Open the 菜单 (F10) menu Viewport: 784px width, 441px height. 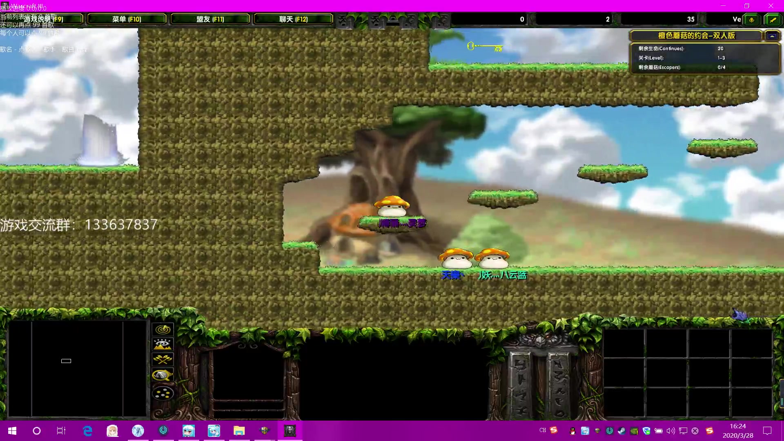pyautogui.click(x=127, y=19)
